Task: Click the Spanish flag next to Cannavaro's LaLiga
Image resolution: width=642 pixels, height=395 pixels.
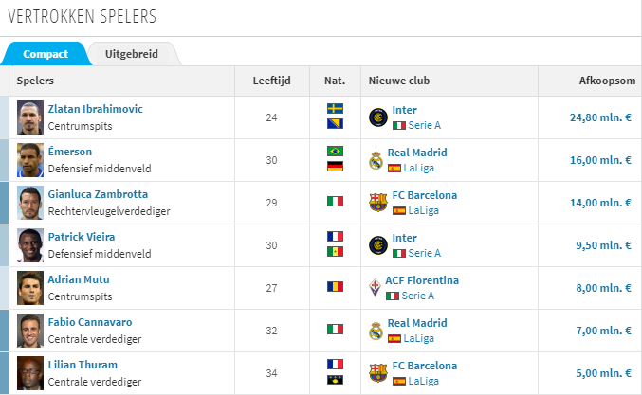Action: coord(399,338)
